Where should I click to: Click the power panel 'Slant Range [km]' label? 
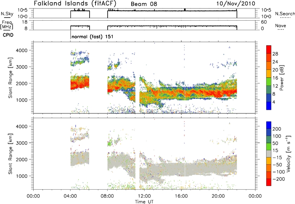[10, 78]
